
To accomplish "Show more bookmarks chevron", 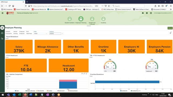I will (x=171, y=9).
